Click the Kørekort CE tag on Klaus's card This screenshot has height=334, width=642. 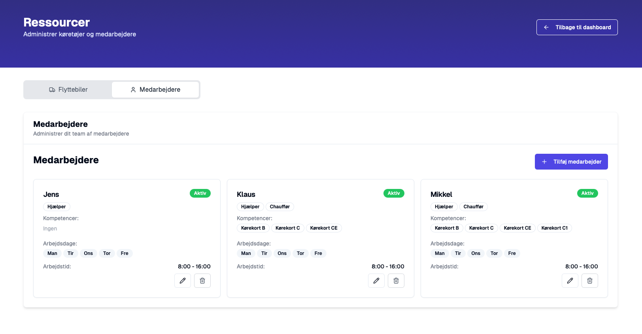point(324,228)
